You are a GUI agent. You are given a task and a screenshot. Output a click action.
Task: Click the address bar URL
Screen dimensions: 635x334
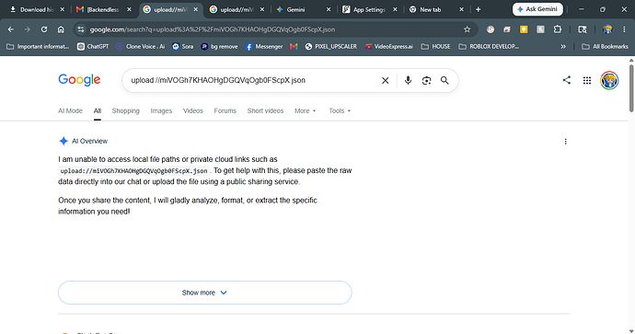tap(213, 29)
